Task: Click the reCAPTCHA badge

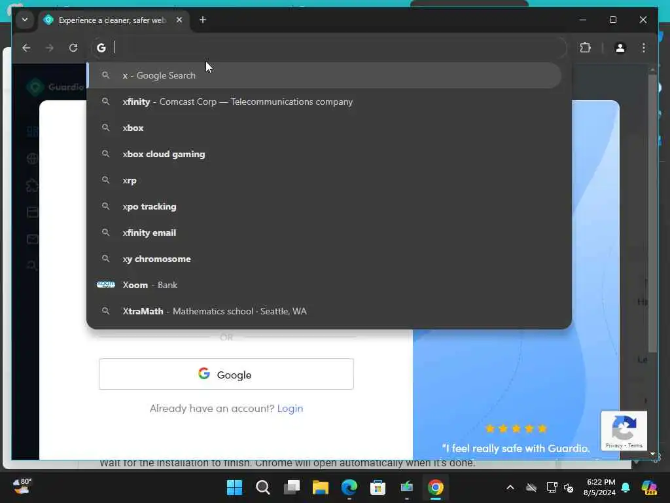Action: click(x=624, y=431)
